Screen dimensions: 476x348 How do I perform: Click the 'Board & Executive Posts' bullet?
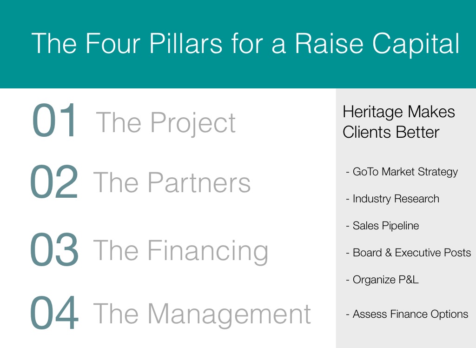tap(409, 253)
